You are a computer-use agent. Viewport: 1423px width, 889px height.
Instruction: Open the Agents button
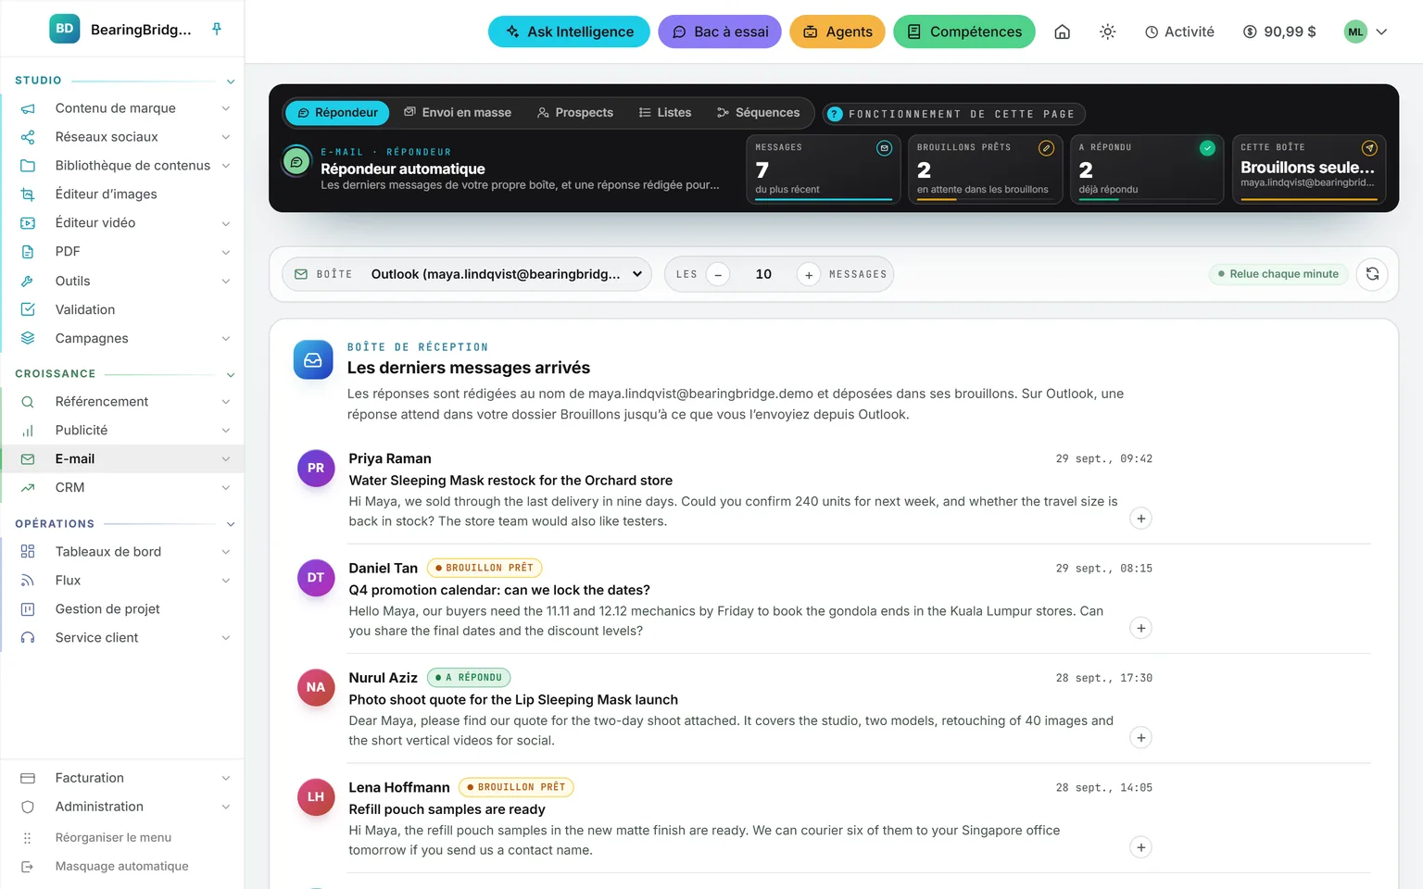(837, 31)
